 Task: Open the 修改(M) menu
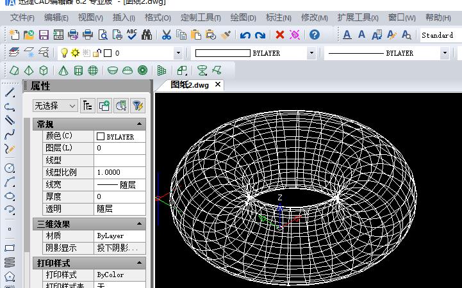pyautogui.click(x=315, y=18)
